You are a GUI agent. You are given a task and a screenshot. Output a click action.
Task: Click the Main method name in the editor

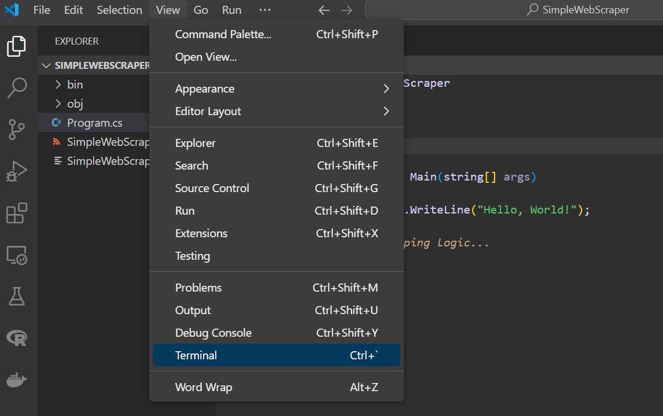[423, 176]
